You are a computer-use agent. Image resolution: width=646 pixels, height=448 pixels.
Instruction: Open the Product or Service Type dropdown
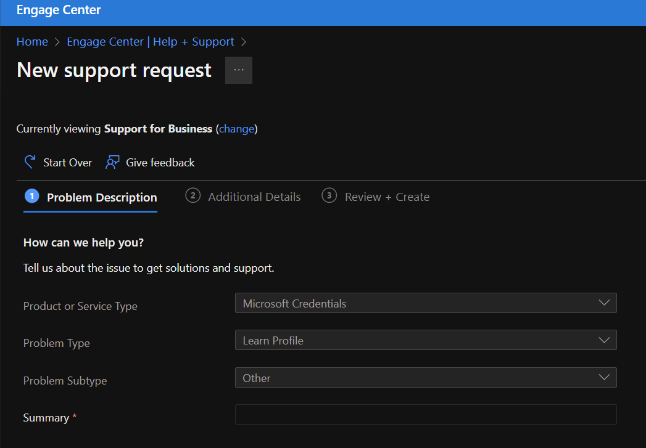(426, 303)
